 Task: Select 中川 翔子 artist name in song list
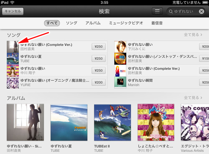(x=28, y=73)
